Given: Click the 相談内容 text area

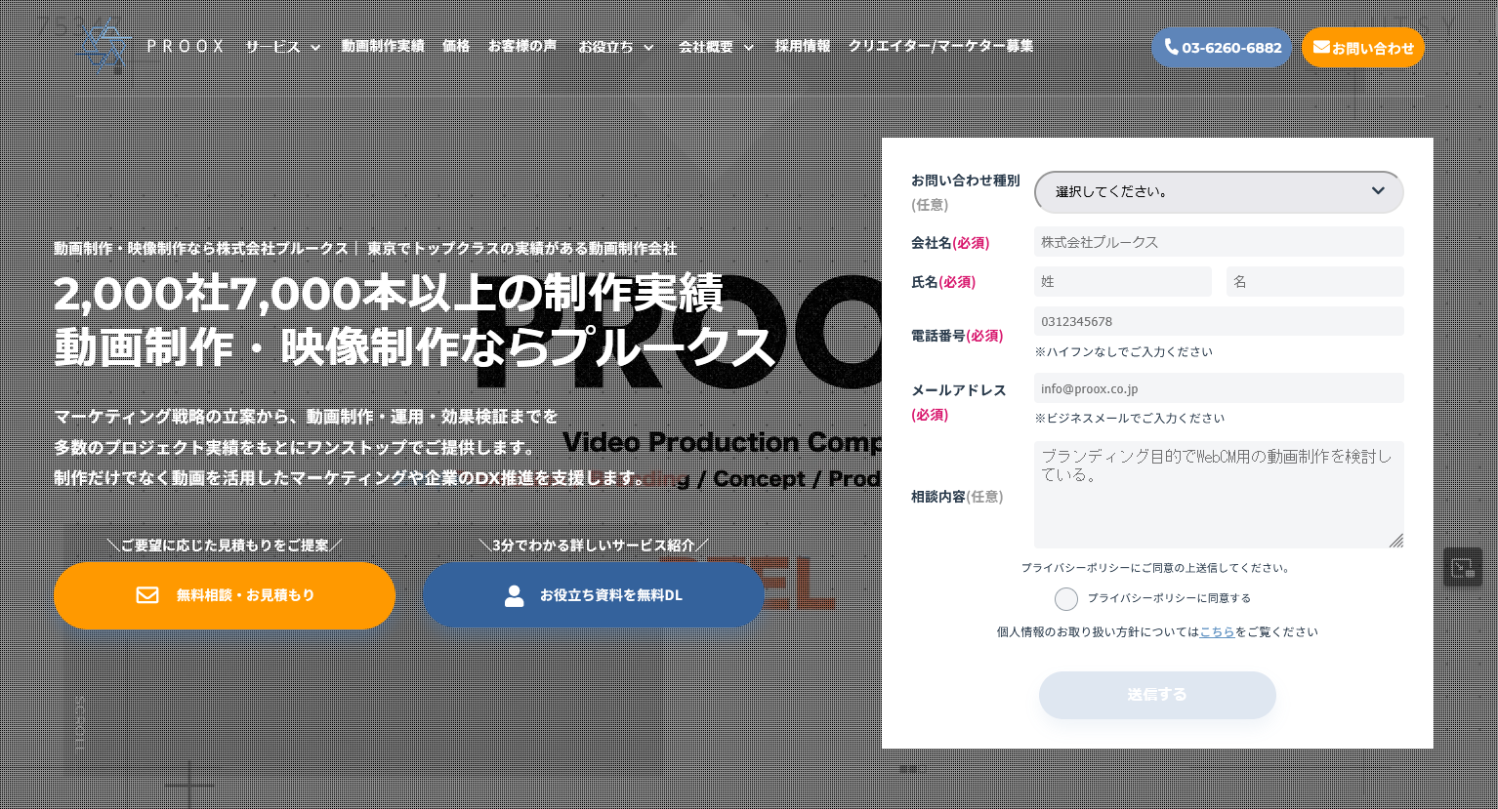Looking at the screenshot, I should pyautogui.click(x=1219, y=495).
